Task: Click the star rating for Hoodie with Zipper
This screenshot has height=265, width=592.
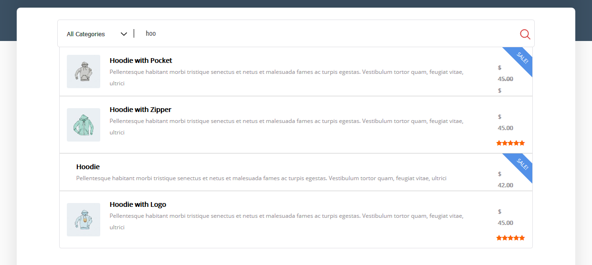Action: [510, 143]
